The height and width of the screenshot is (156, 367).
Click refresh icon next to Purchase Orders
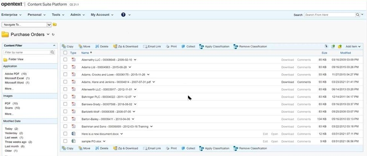click(x=53, y=34)
